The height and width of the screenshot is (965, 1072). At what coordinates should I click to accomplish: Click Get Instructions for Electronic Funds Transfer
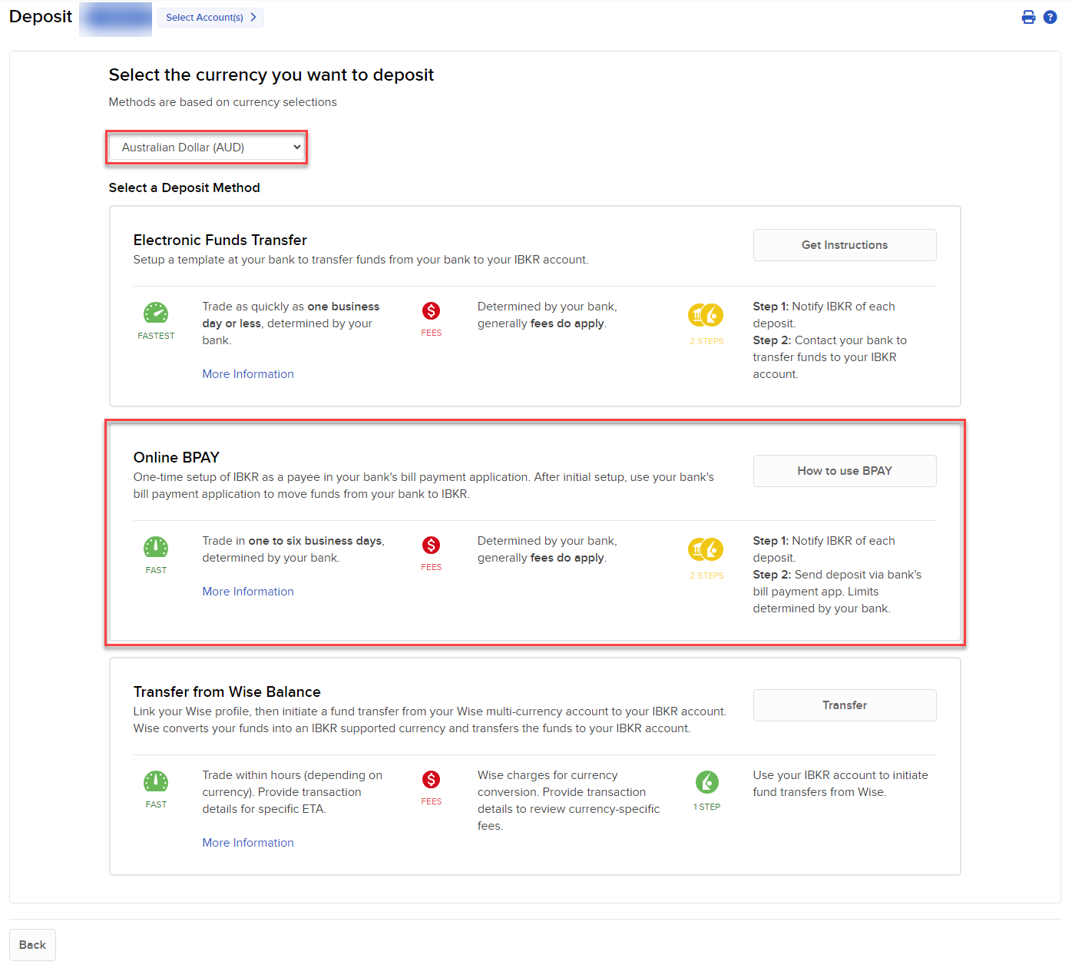844,244
